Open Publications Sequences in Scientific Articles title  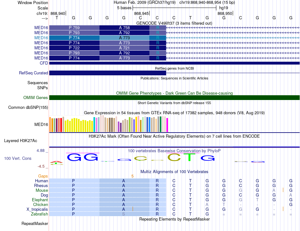174,78
